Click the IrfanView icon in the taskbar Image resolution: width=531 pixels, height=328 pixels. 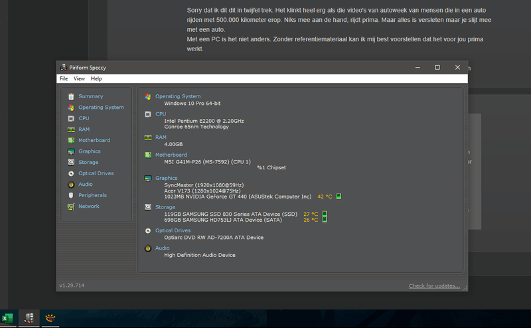(50, 318)
